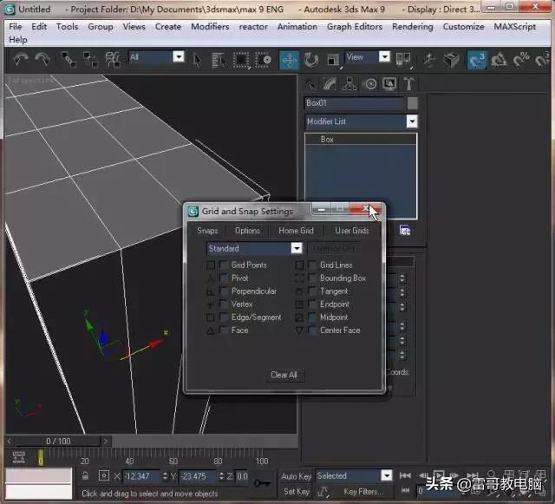Toggle the Percent Snap icon
This screenshot has height=504, width=555.
click(x=521, y=60)
